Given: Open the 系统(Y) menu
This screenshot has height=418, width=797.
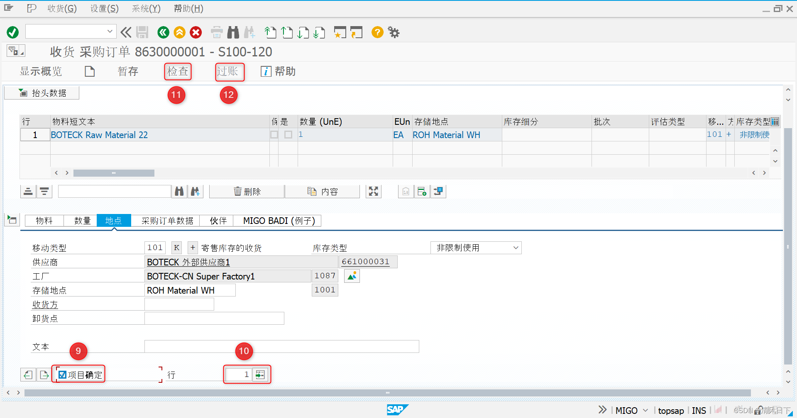Looking at the screenshot, I should click(146, 8).
